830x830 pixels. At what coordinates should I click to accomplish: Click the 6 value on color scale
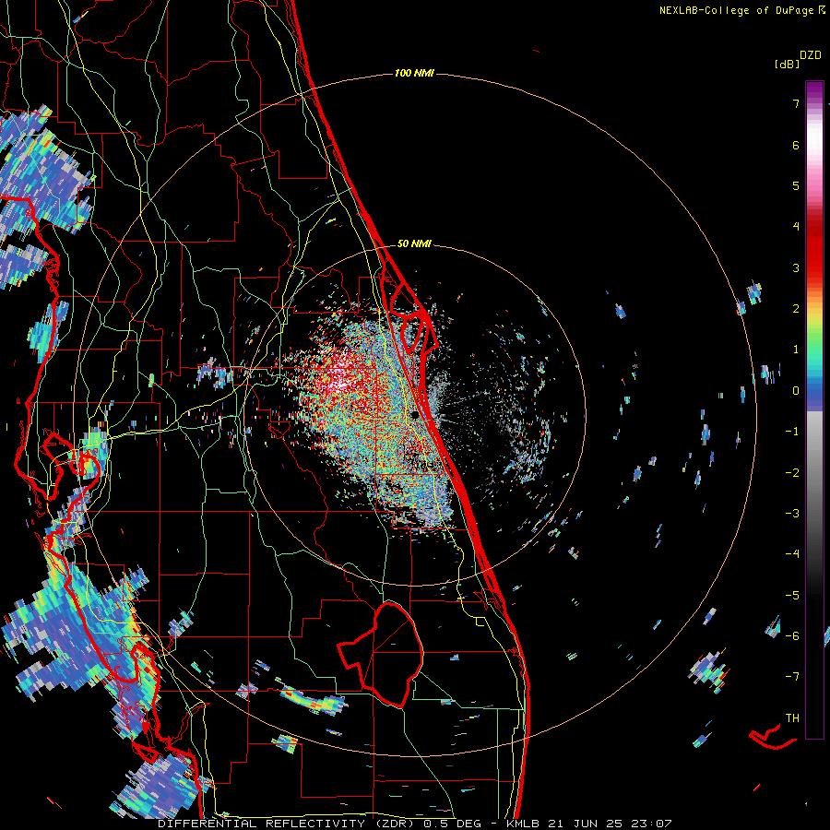(796, 145)
